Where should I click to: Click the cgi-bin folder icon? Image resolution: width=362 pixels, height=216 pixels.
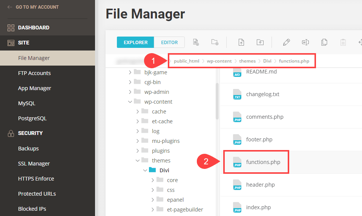137,82
